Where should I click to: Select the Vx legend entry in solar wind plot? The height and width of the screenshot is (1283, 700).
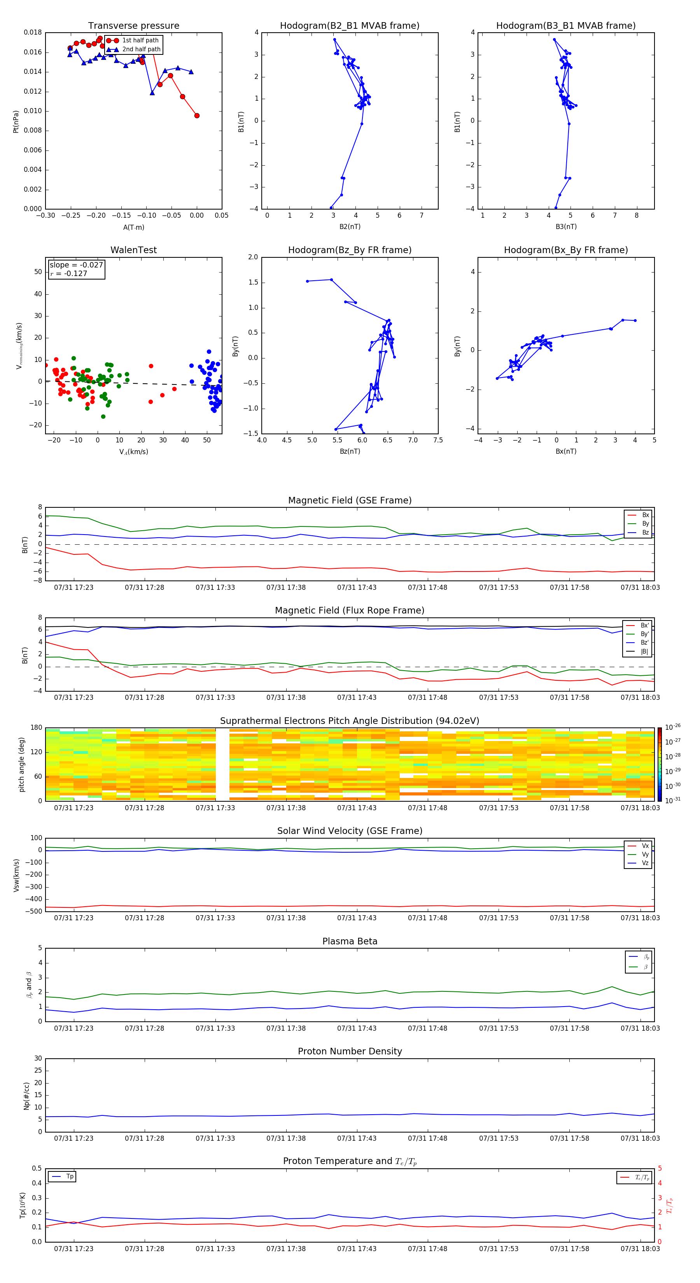[x=638, y=846]
